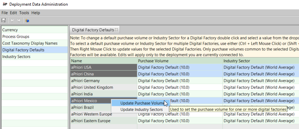Viewport: 299px width, 129px height.
Task: Select Currency in the left list
Action: tap(35, 30)
